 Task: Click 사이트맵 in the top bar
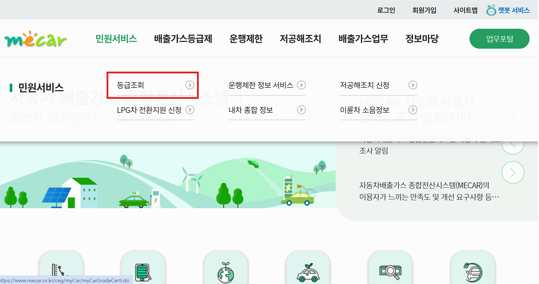pyautogui.click(x=465, y=10)
